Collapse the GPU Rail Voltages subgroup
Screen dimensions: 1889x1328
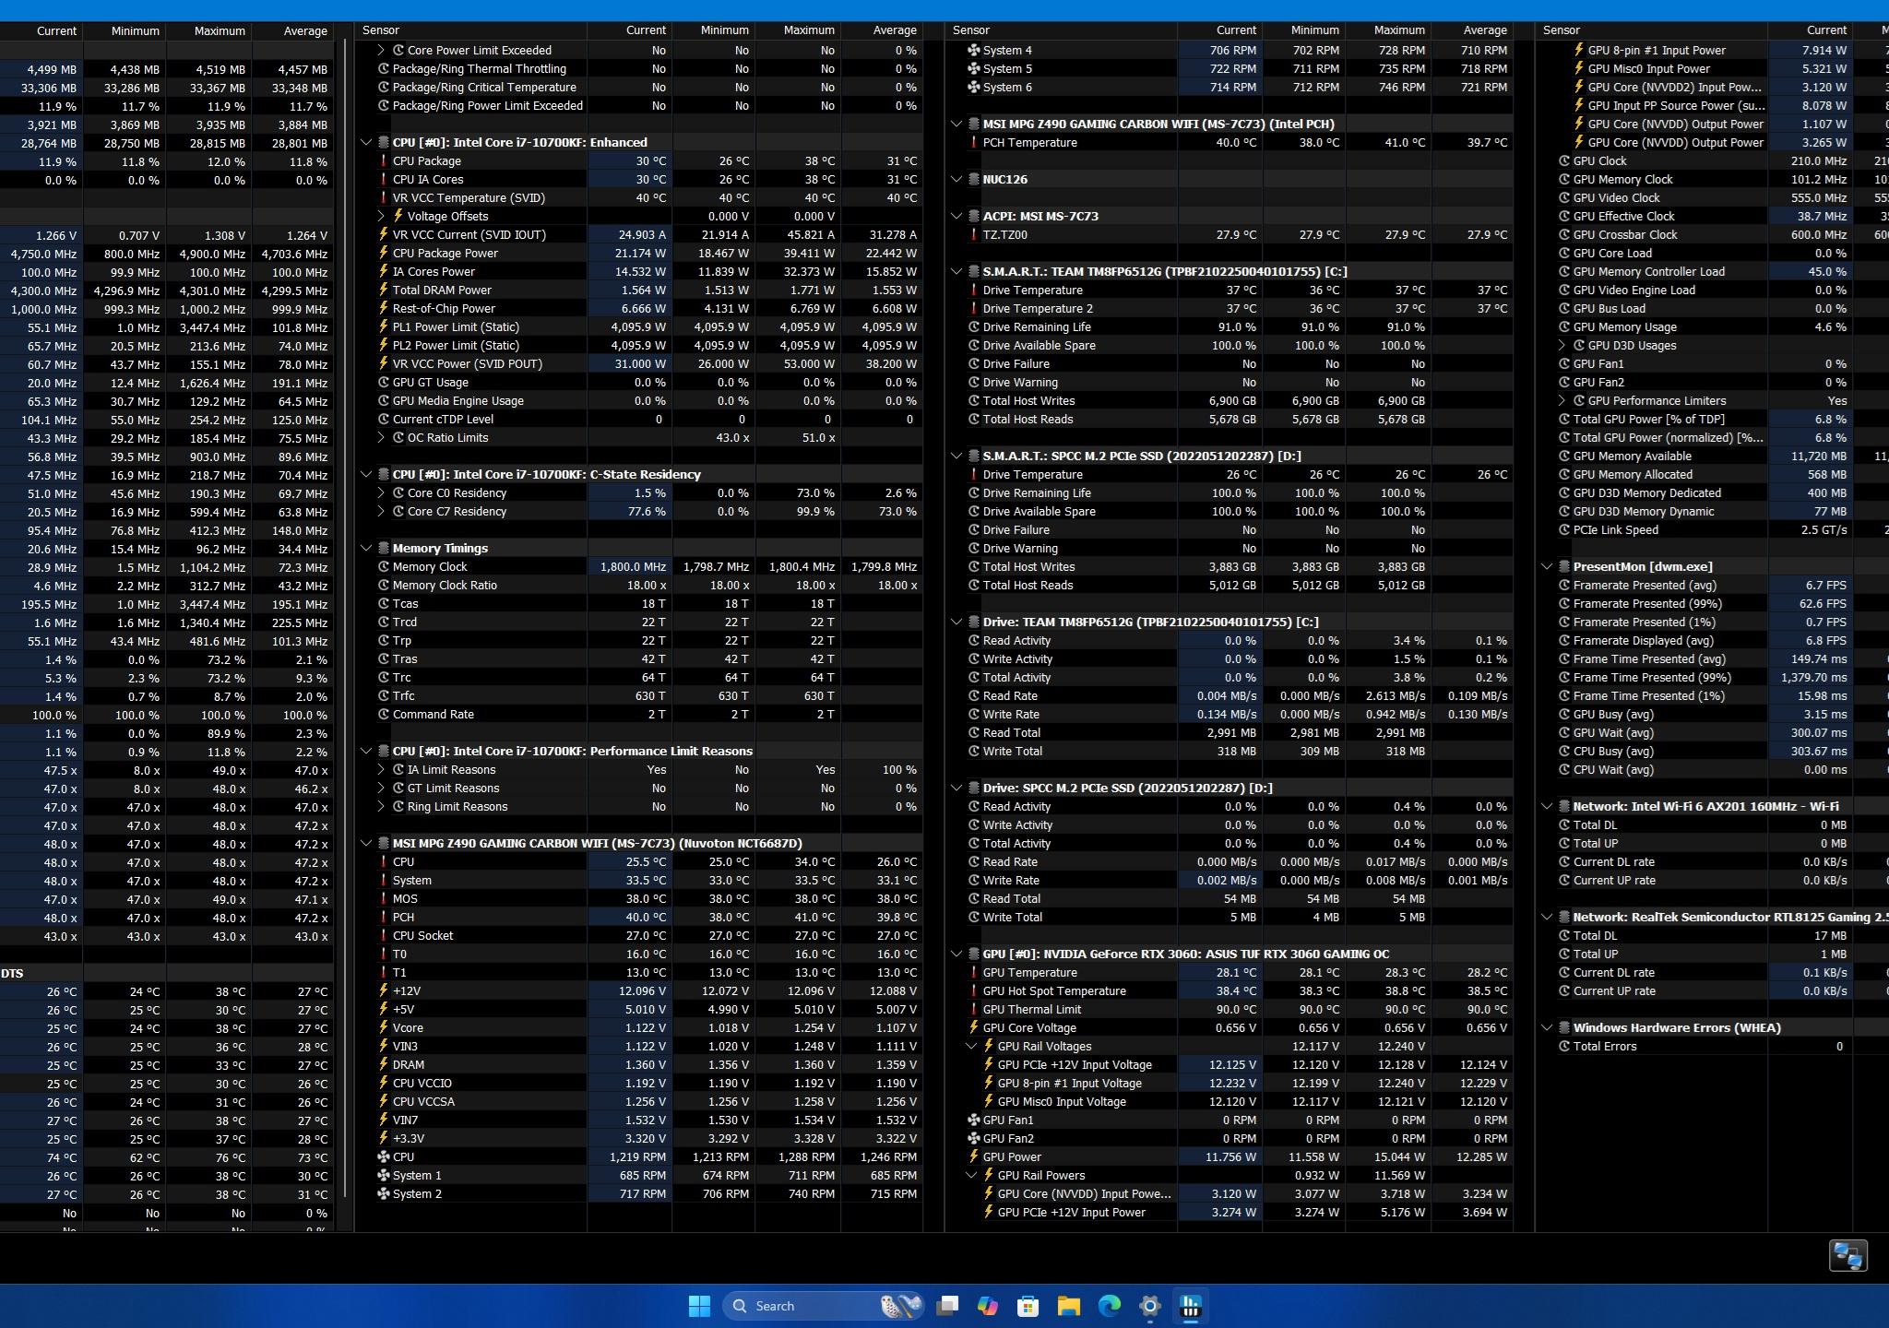[971, 1046]
